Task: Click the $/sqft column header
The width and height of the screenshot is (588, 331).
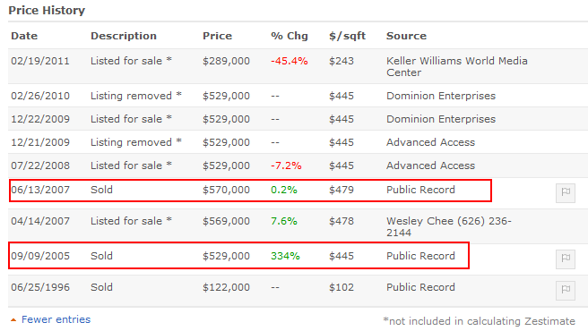Action: pos(347,36)
